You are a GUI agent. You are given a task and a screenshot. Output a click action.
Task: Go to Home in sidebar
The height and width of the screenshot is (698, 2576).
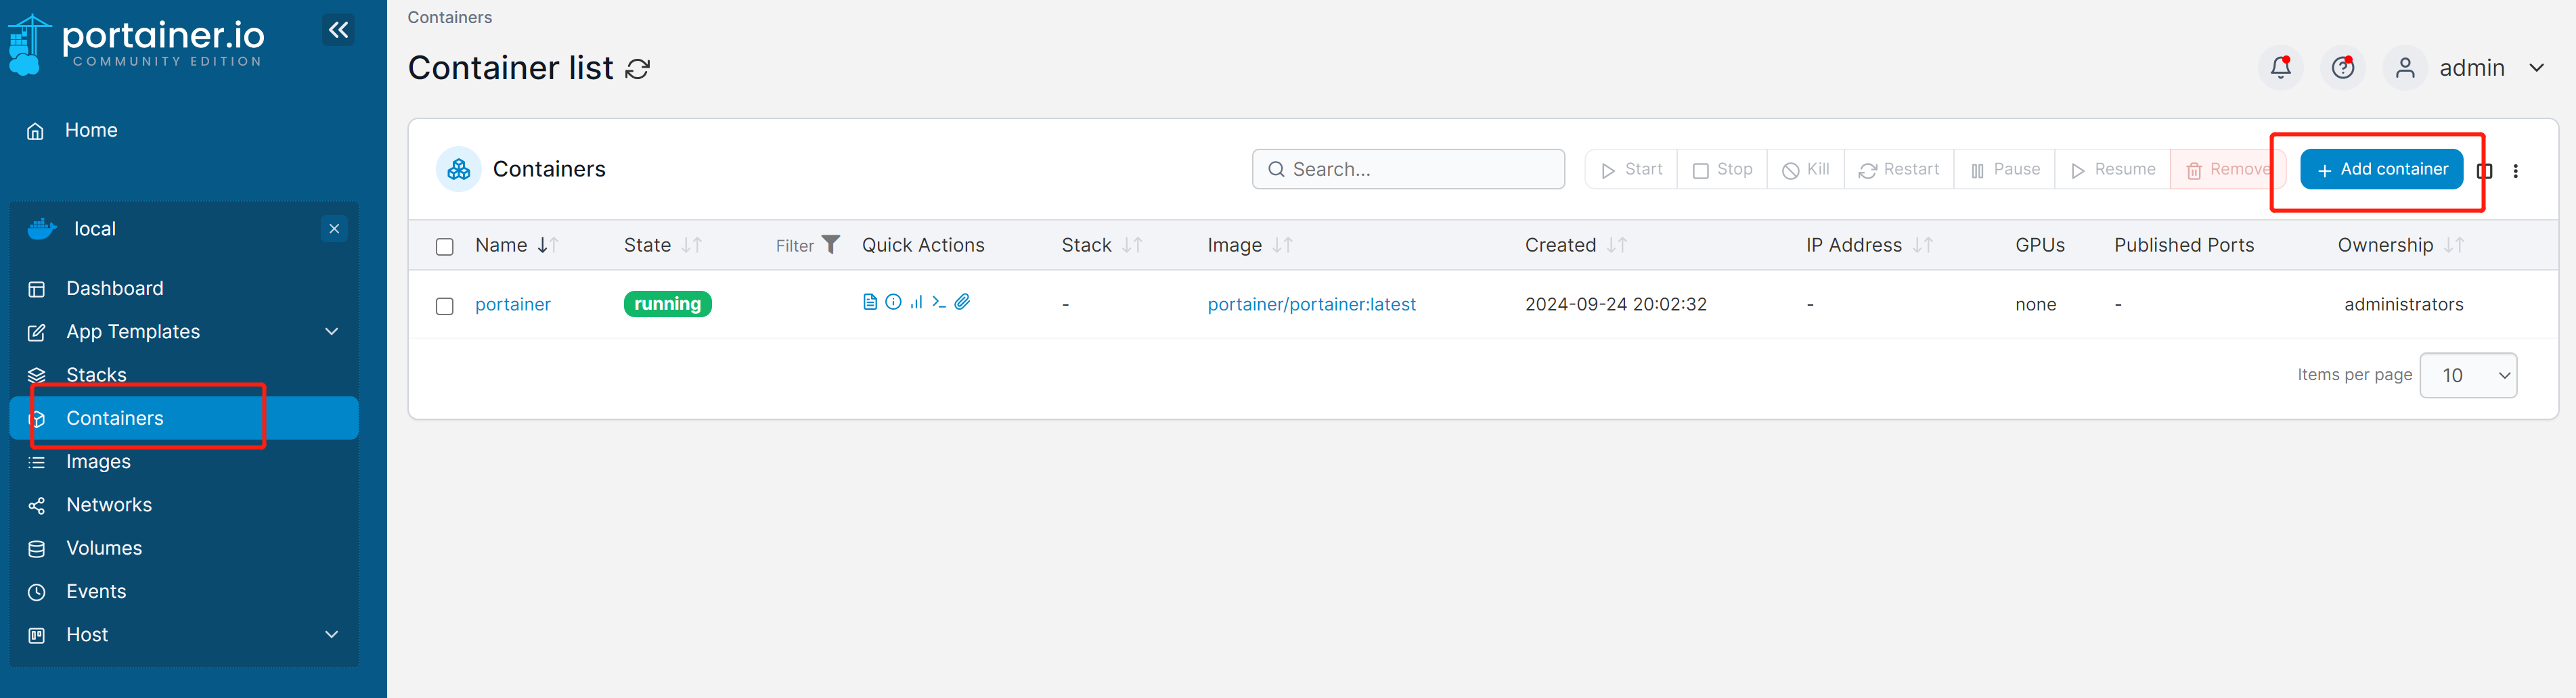(x=91, y=130)
